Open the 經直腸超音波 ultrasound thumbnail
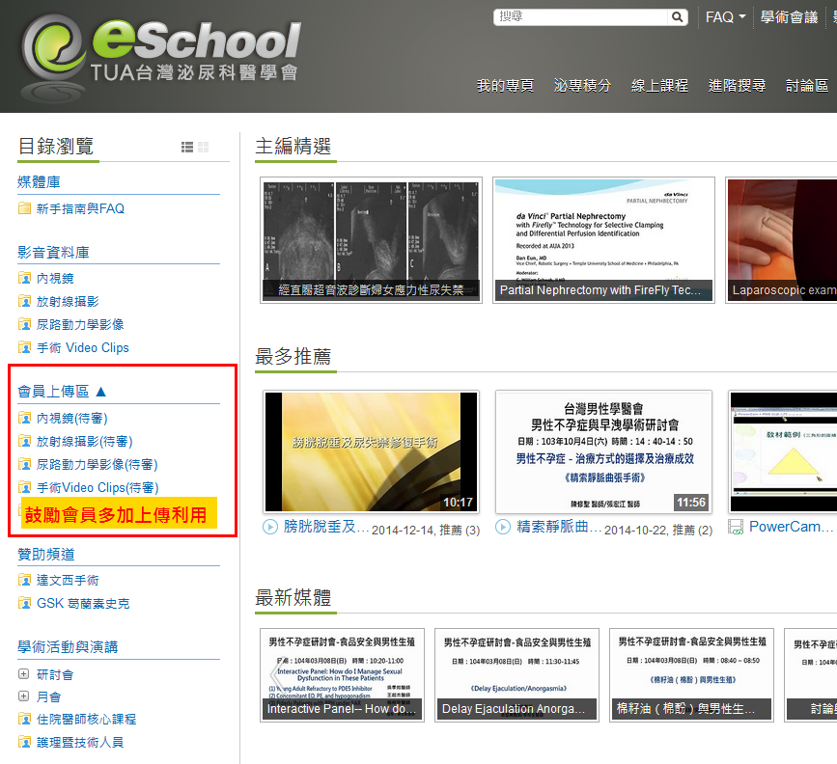Image resolution: width=837 pixels, height=764 pixels. tap(371, 240)
